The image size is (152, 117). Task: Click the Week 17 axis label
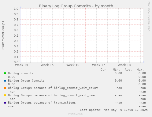click(x=98, y=65)
